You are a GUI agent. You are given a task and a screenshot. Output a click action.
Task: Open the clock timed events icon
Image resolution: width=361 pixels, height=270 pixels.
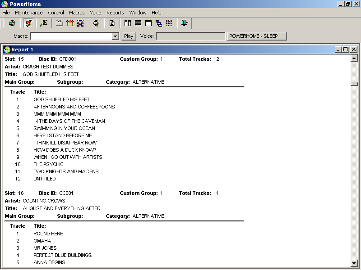tap(96, 23)
